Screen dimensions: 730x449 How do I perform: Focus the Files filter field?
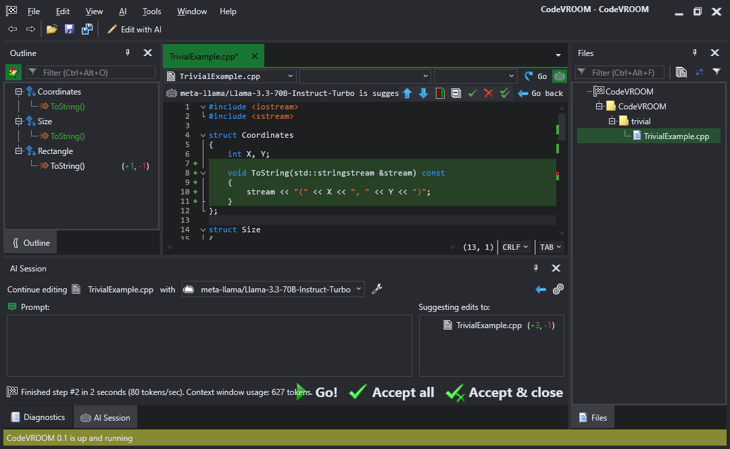coord(620,73)
